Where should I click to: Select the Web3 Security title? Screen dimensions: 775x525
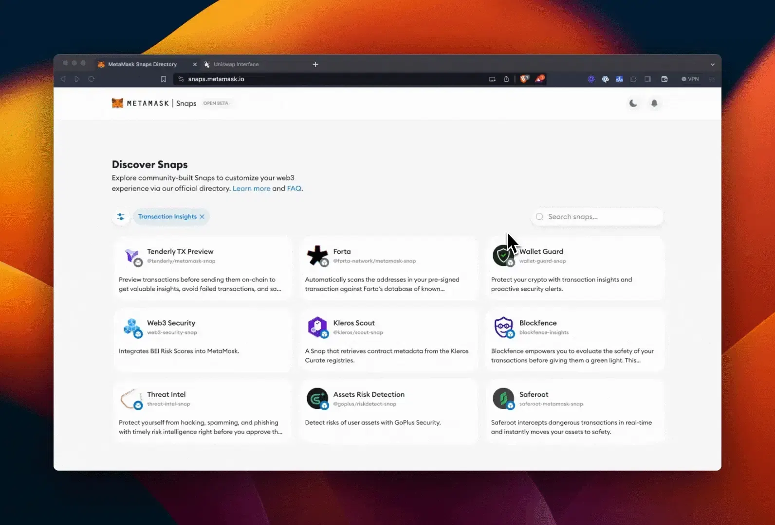[x=171, y=323]
